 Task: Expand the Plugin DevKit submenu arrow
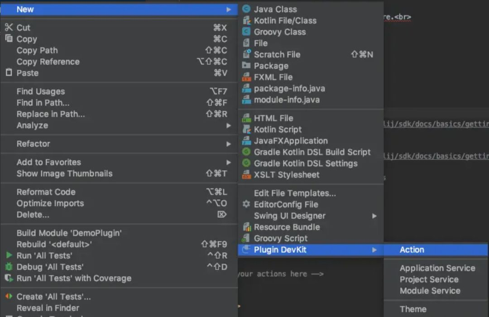tap(374, 250)
